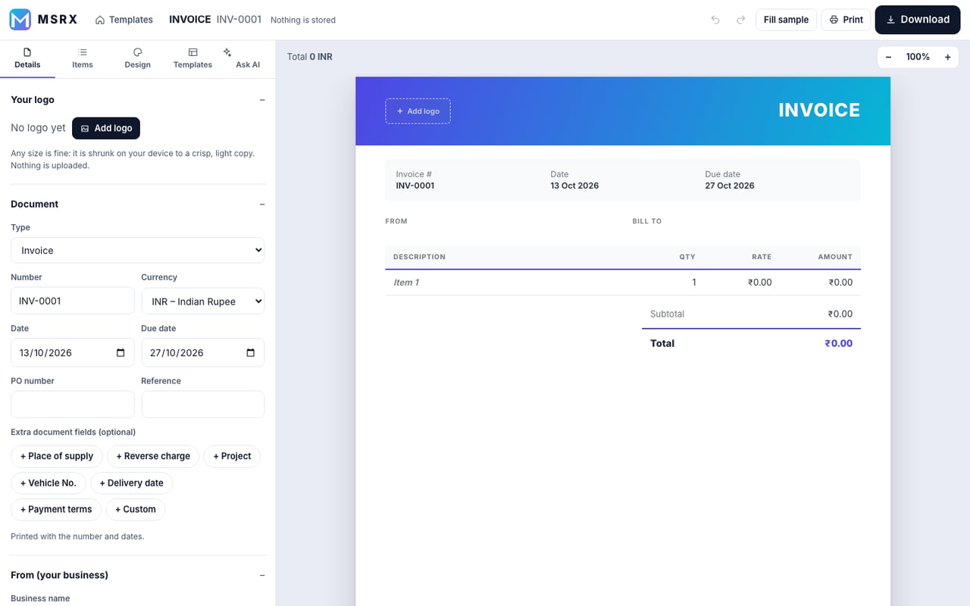The height and width of the screenshot is (606, 970).
Task: Click the ₹0.00 Total amount on invoice
Action: [x=839, y=343]
